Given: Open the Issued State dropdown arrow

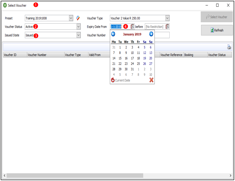Looking at the screenshot, I should pyautogui.click(x=78, y=35).
